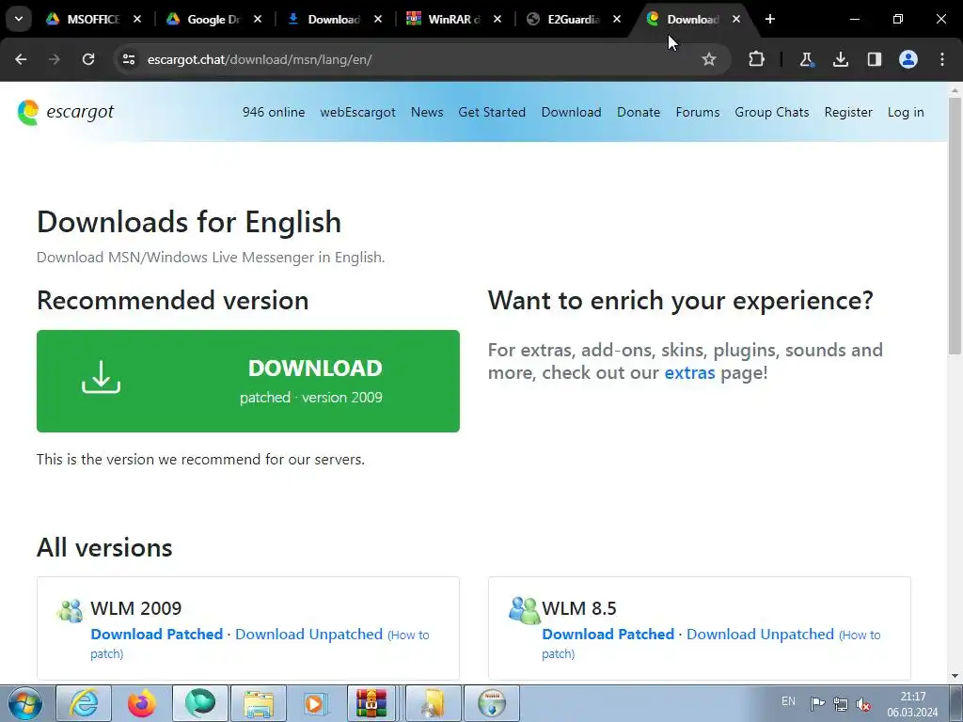
Task: Open the Chrome three-dot menu
Action: (x=942, y=59)
